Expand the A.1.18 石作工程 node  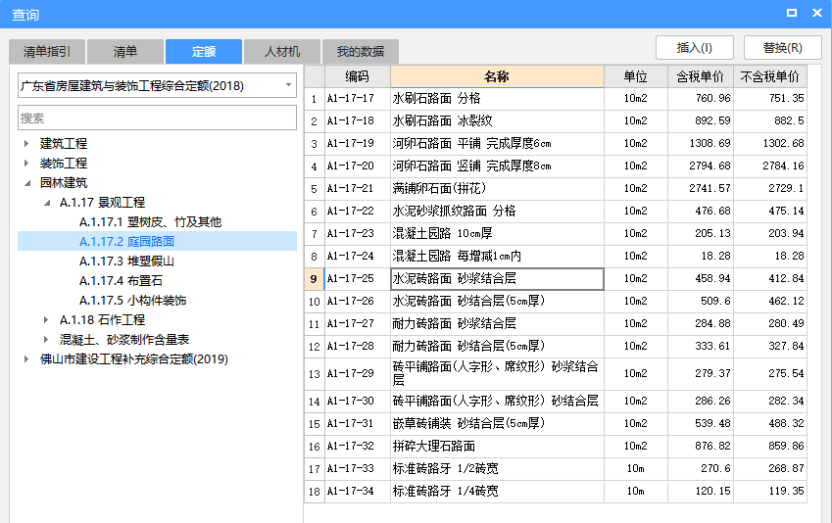(46, 320)
